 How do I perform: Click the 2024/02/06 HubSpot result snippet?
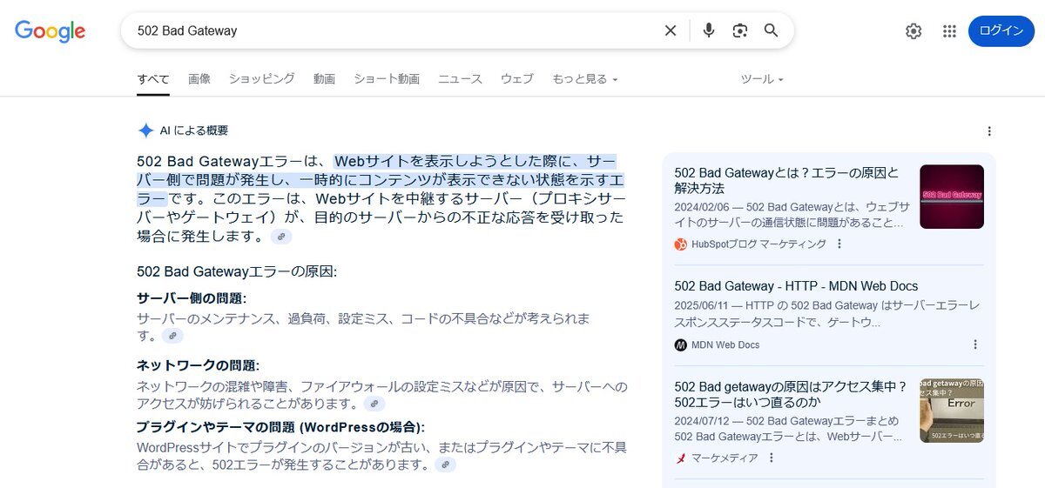(792, 215)
